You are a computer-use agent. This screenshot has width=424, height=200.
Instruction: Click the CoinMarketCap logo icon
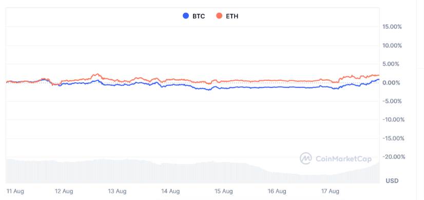point(306,159)
